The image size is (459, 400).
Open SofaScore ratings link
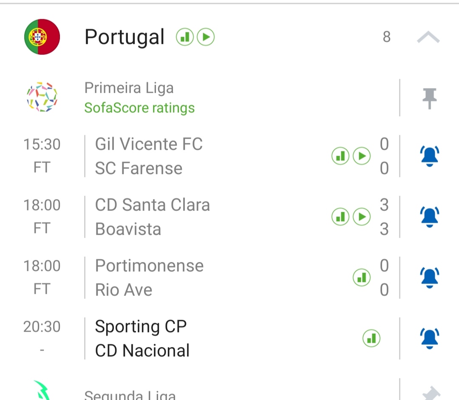pyautogui.click(x=139, y=108)
